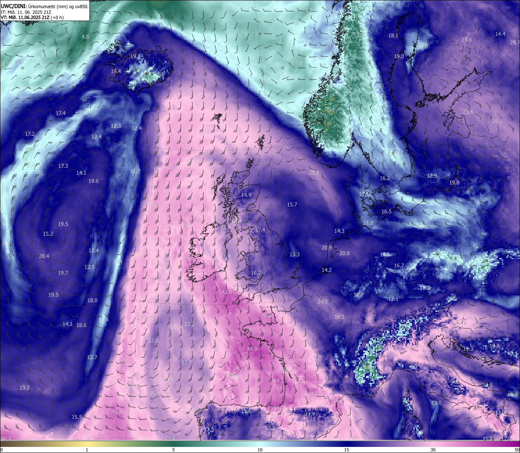Click the 4.8 value near Greenland
Viewport: 520px width, 453px height.
click(85, 37)
